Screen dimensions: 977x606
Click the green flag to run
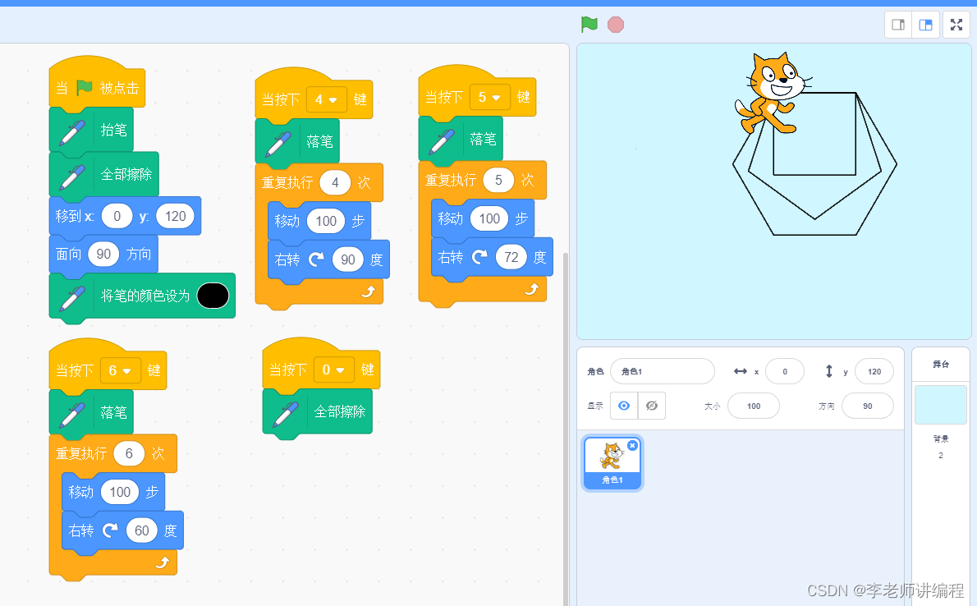[589, 25]
